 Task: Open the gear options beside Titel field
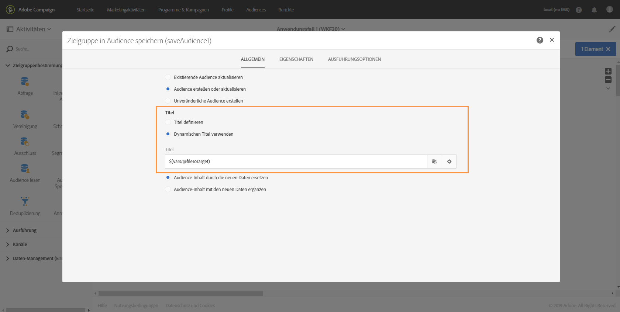pyautogui.click(x=449, y=162)
